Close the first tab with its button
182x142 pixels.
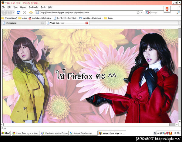(42, 23)
